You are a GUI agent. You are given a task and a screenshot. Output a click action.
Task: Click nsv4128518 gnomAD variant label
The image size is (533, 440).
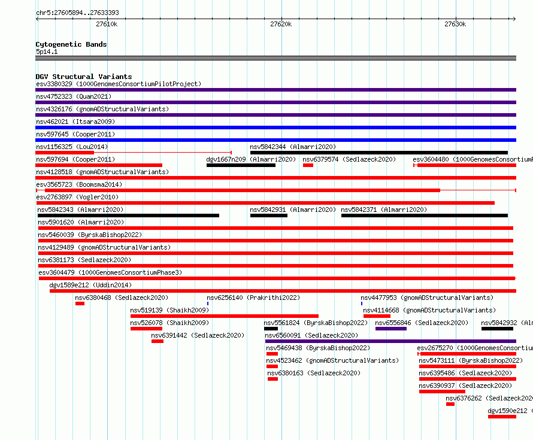click(102, 172)
